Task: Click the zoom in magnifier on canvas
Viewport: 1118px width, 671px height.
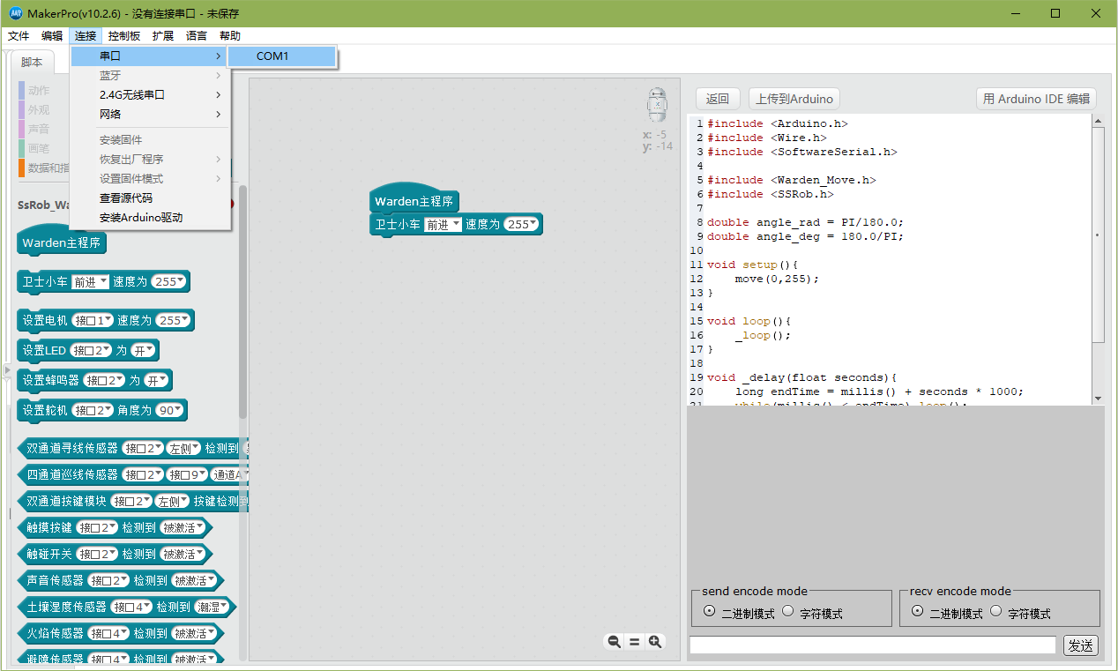Action: pyautogui.click(x=655, y=642)
